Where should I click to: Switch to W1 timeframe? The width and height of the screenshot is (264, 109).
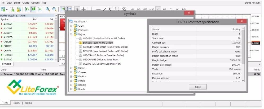178,10
